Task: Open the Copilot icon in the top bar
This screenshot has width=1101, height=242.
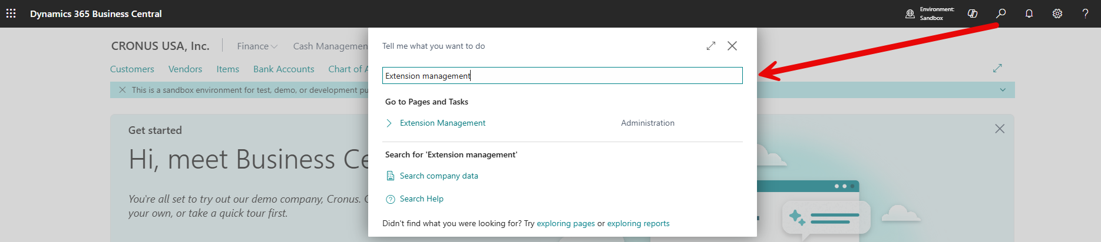Action: (973, 14)
